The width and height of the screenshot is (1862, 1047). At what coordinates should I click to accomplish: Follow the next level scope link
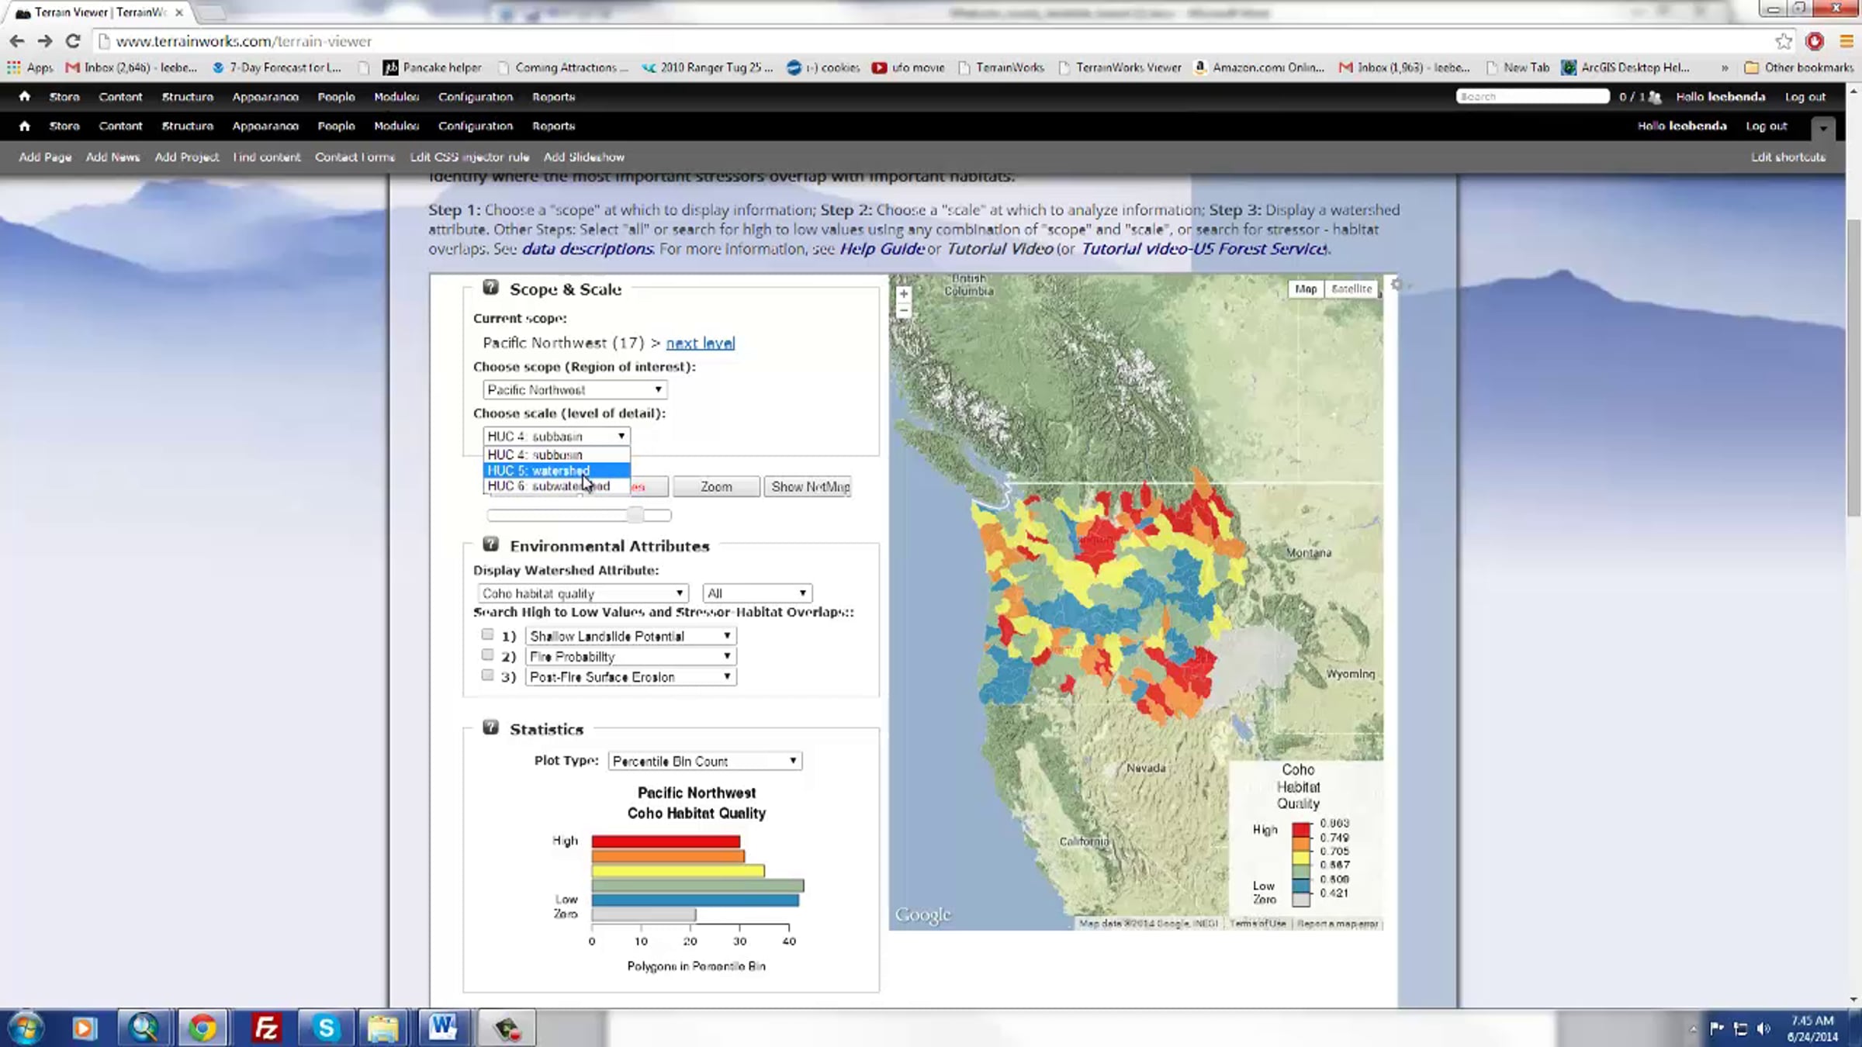pos(700,343)
